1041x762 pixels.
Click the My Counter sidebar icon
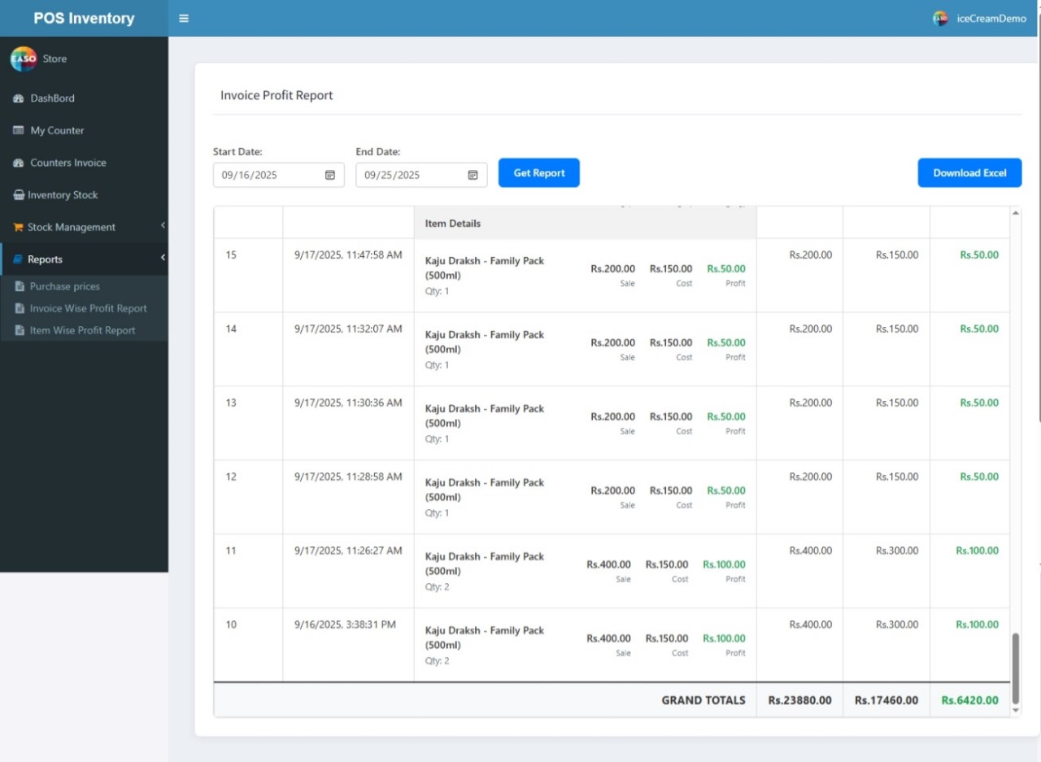[18, 131]
